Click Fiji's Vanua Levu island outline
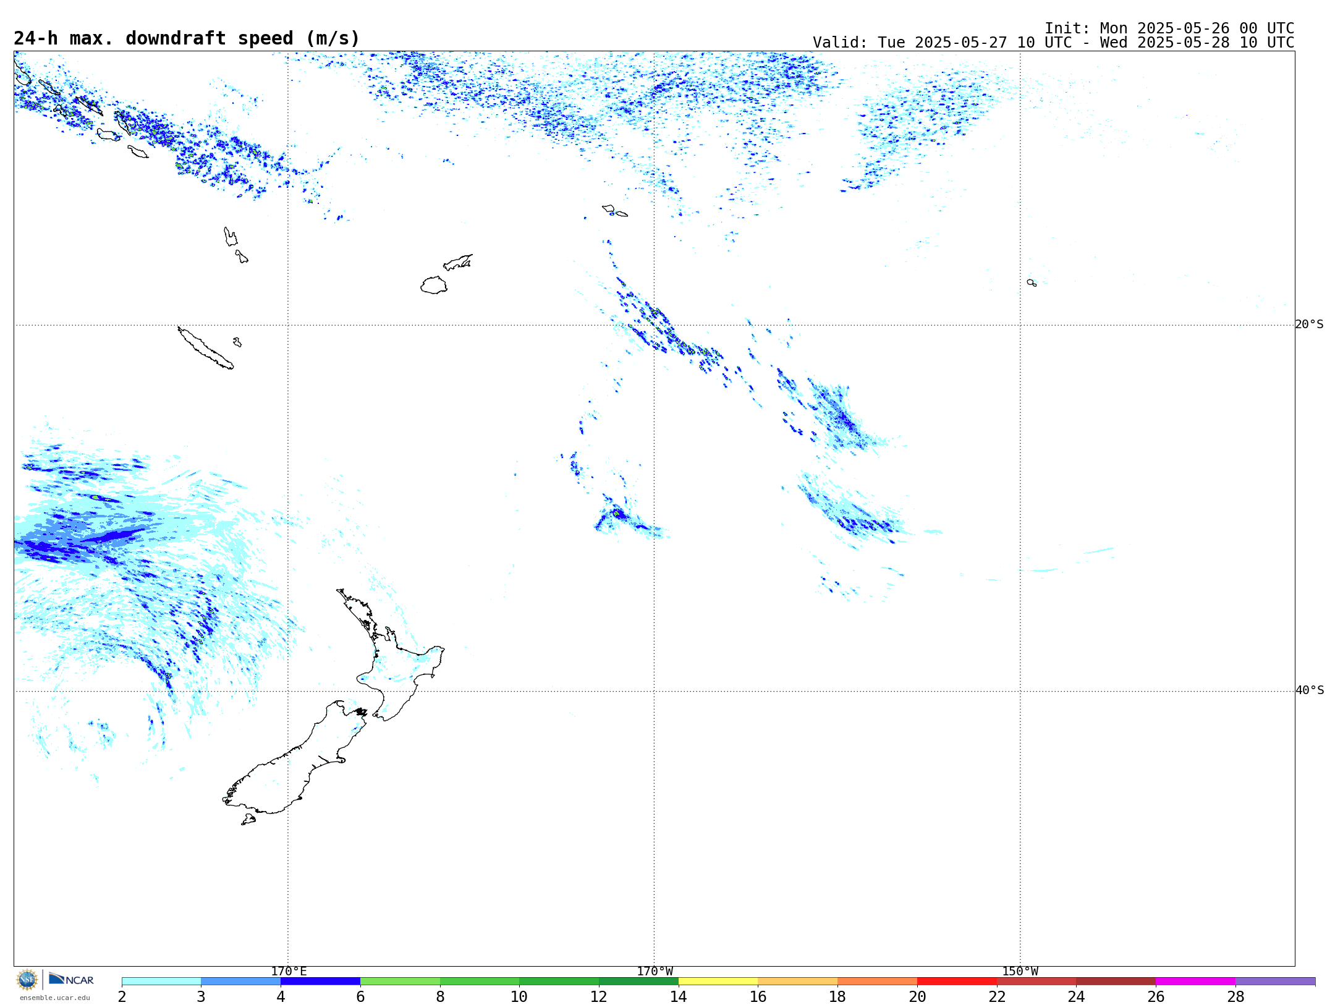This screenshot has height=1005, width=1335. [x=458, y=262]
